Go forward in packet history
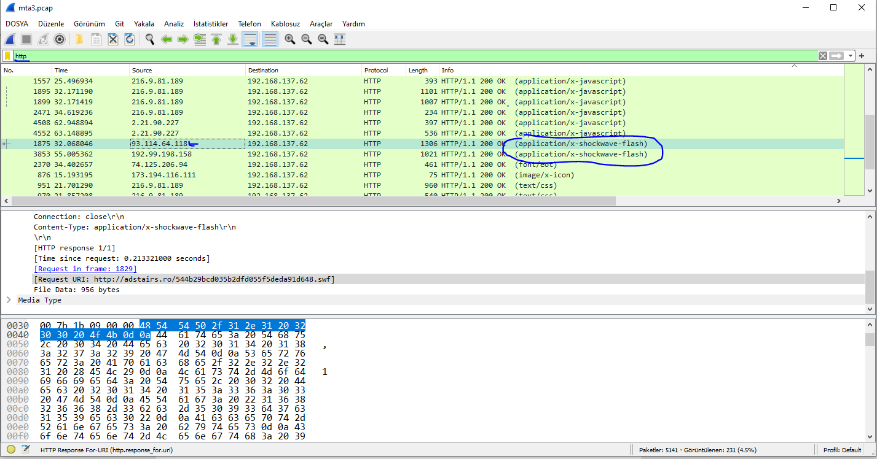877x459 pixels. pos(183,39)
